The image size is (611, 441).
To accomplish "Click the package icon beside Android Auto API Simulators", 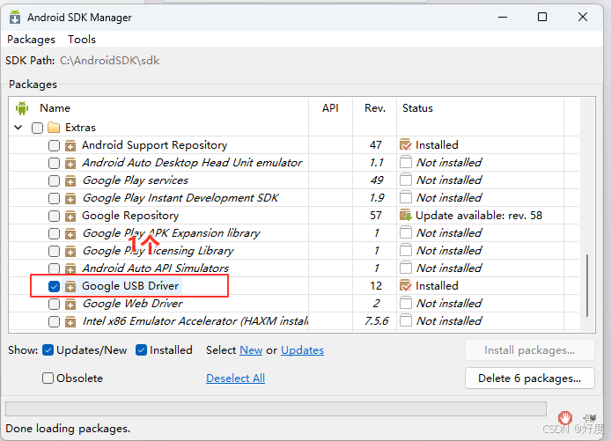I will [70, 268].
